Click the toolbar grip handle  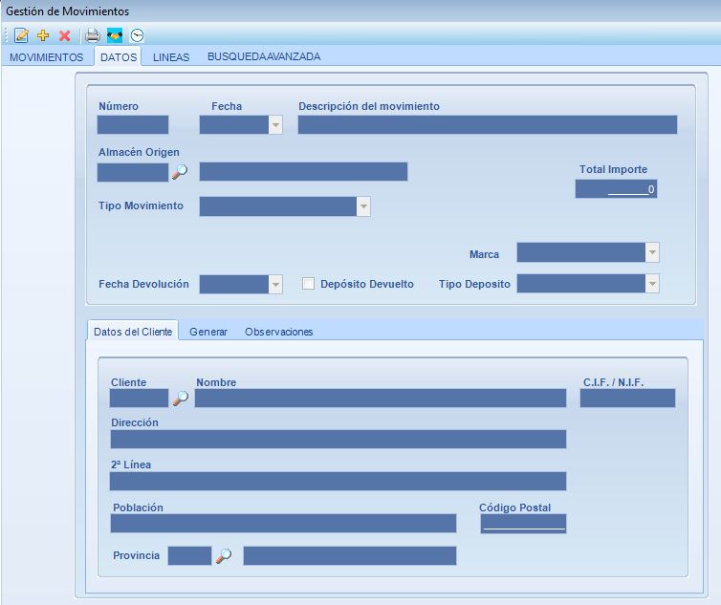[7, 35]
